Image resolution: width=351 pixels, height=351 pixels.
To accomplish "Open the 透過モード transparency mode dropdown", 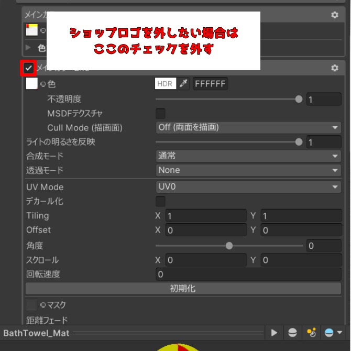I will point(248,170).
